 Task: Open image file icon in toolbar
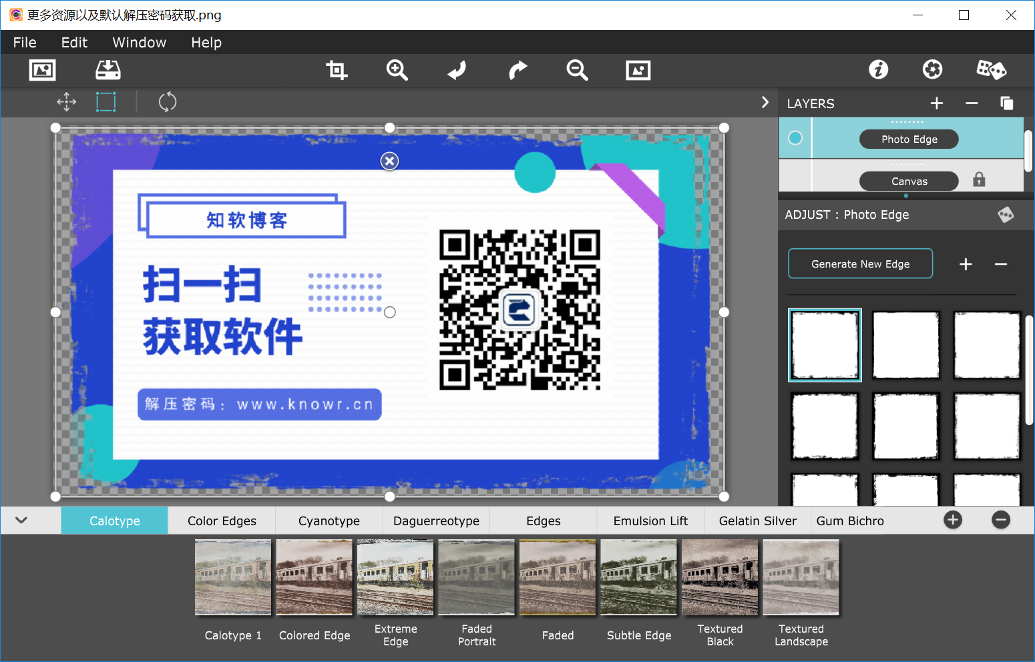[43, 70]
